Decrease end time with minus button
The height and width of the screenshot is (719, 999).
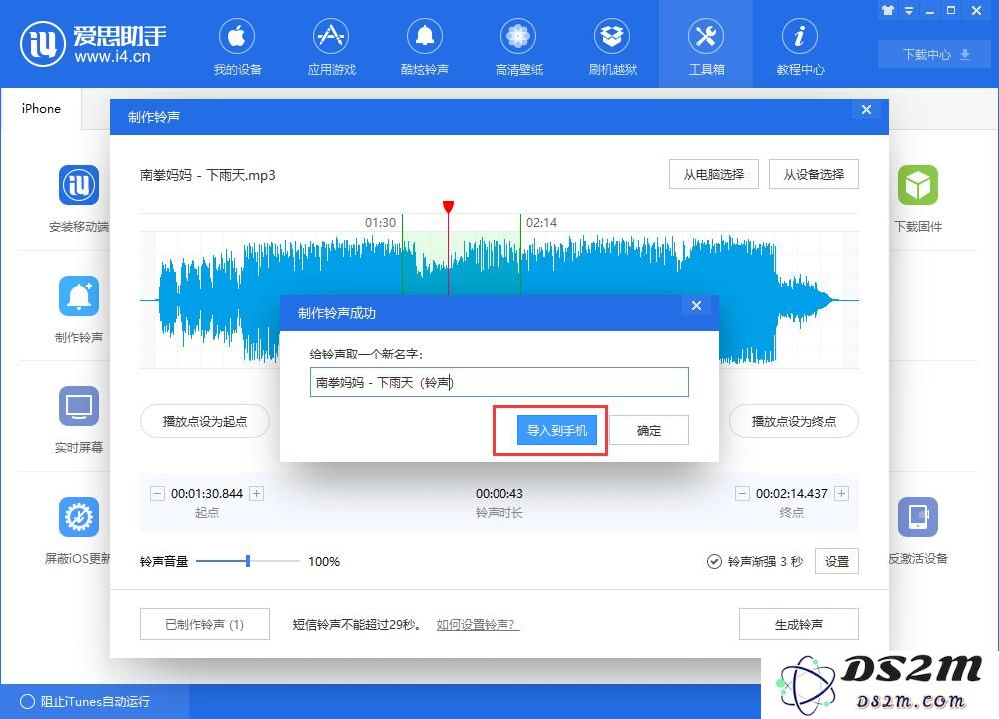pos(742,493)
